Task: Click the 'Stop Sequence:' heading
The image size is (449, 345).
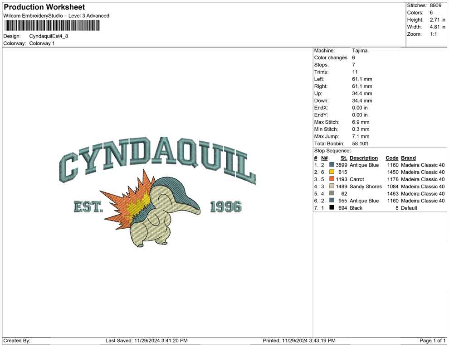Action: [332, 151]
